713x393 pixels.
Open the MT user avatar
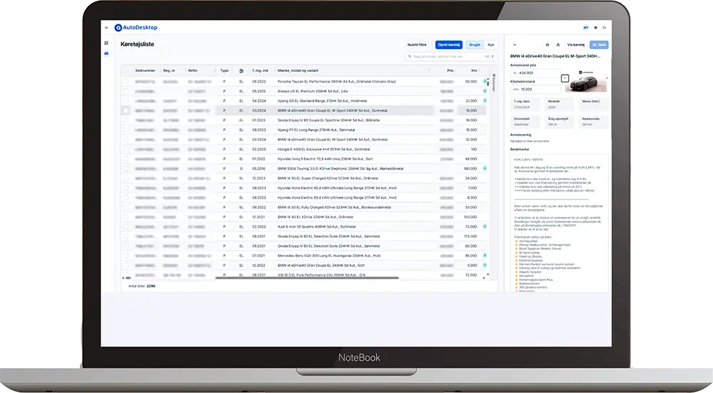[585, 28]
